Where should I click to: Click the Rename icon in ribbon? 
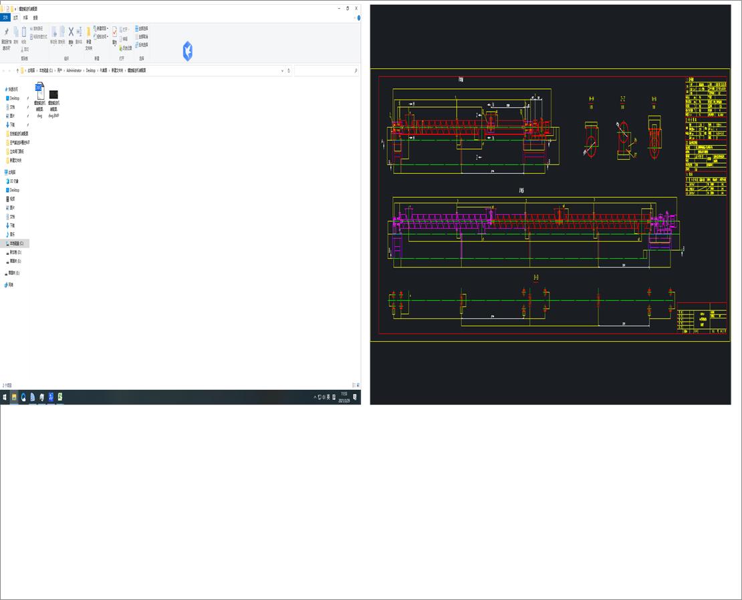pyautogui.click(x=79, y=33)
